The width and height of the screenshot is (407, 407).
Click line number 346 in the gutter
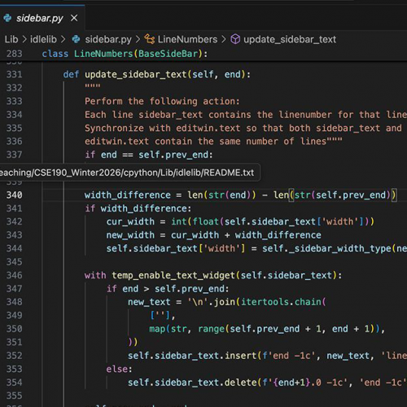(x=14, y=275)
